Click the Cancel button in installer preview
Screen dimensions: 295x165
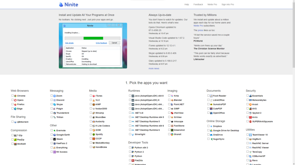coord(114,43)
